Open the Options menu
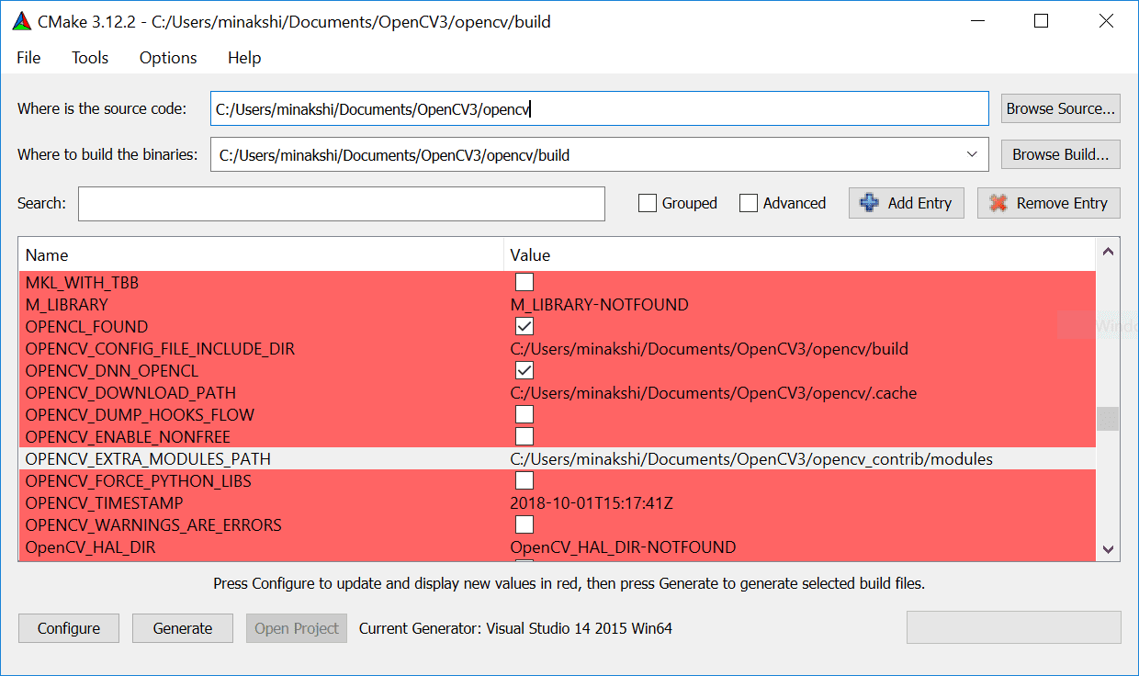This screenshot has width=1139, height=676. [x=168, y=58]
